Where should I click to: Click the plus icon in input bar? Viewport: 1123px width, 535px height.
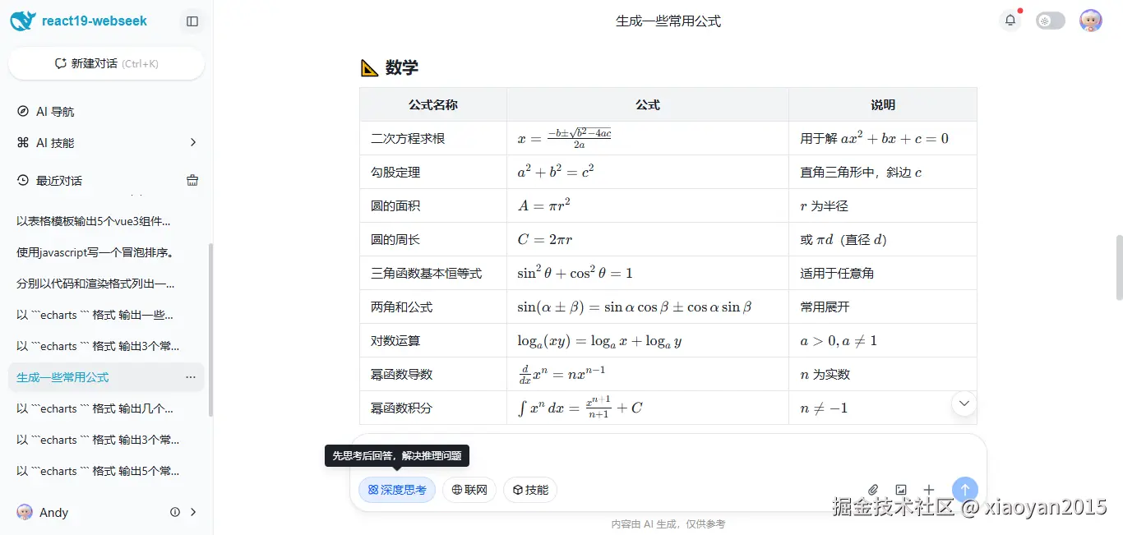point(929,490)
